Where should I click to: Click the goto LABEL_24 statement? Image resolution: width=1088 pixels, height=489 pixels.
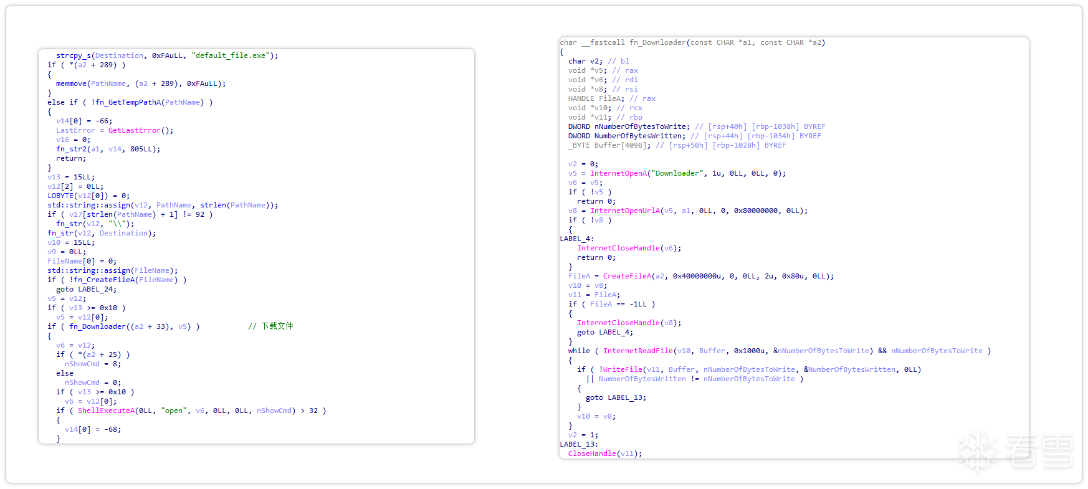pyautogui.click(x=86, y=289)
